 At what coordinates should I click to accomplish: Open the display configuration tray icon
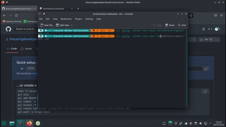[206, 123]
